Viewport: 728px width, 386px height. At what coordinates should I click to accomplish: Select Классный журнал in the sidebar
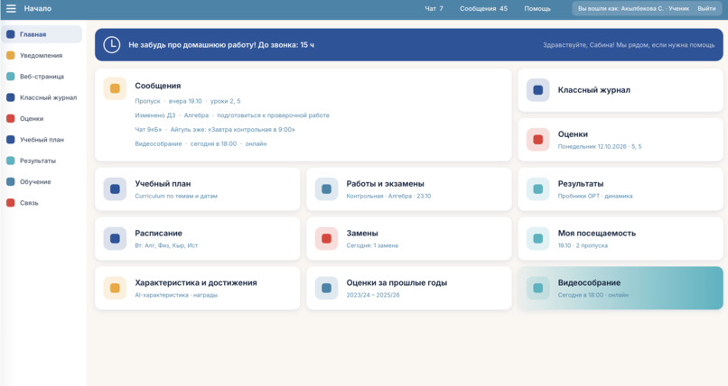42,97
